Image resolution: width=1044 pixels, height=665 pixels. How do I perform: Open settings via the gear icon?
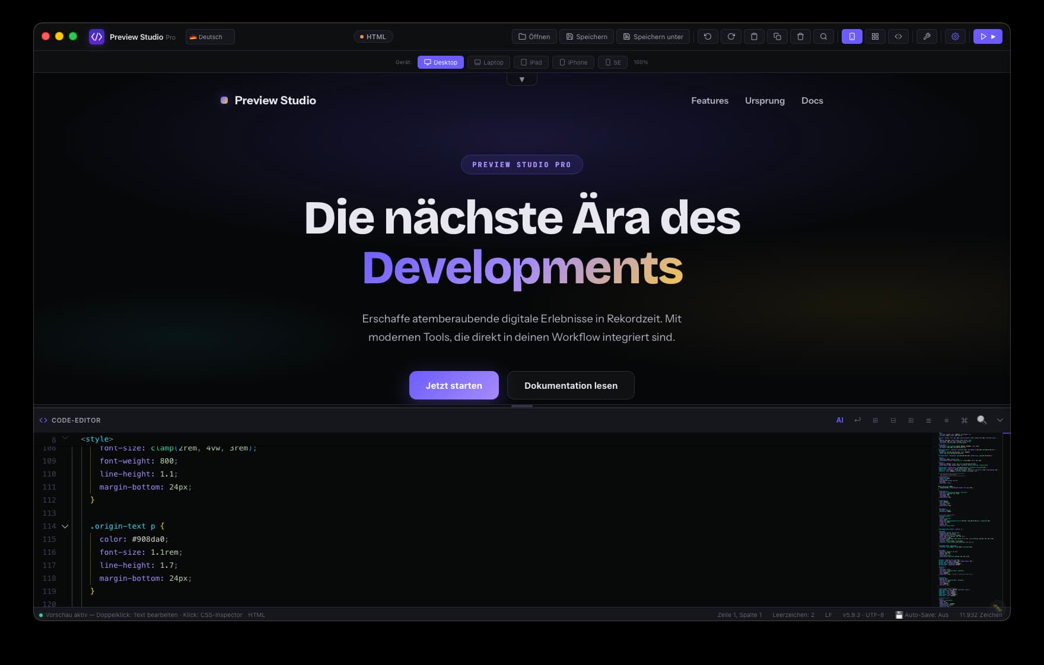click(x=955, y=37)
